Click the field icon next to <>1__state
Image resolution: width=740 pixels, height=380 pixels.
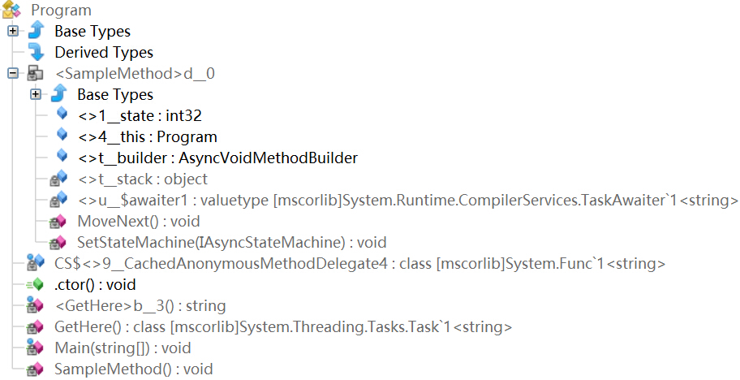click(x=62, y=114)
